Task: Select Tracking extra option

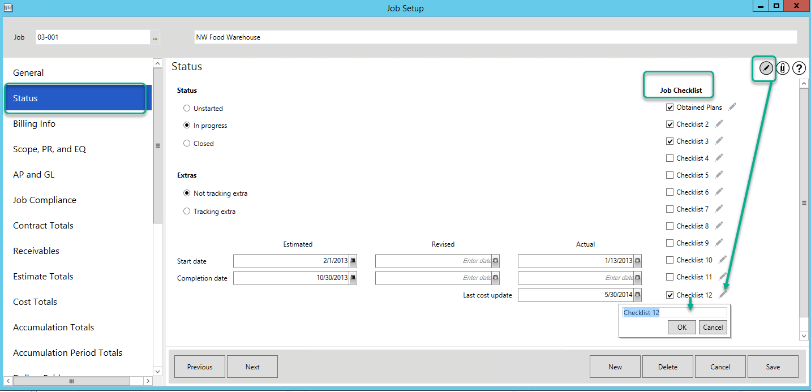Action: (187, 211)
